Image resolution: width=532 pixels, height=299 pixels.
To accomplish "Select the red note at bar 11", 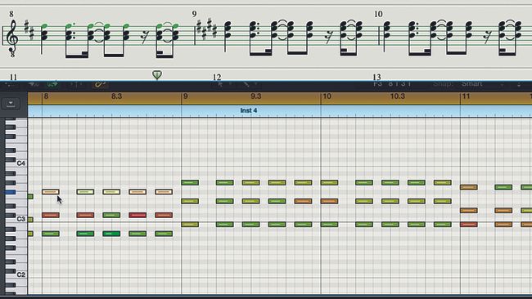I will (x=468, y=225).
